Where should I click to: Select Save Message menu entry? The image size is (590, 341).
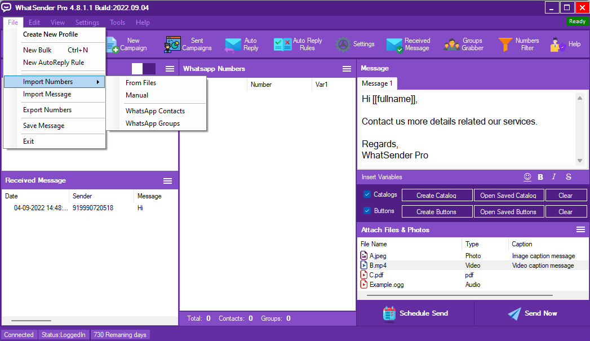coord(55,126)
